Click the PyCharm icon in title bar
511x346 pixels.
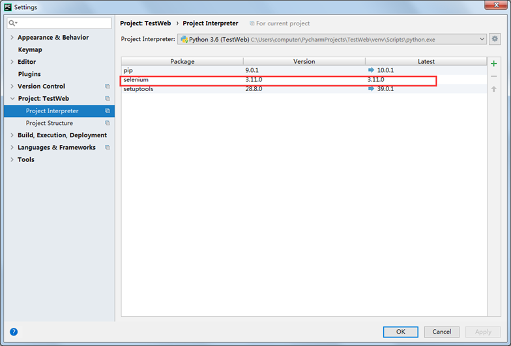(8, 7)
